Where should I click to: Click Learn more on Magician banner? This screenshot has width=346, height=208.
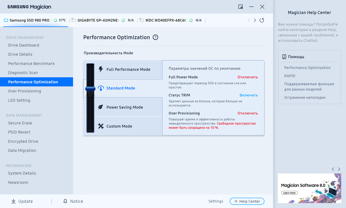tap(289, 193)
